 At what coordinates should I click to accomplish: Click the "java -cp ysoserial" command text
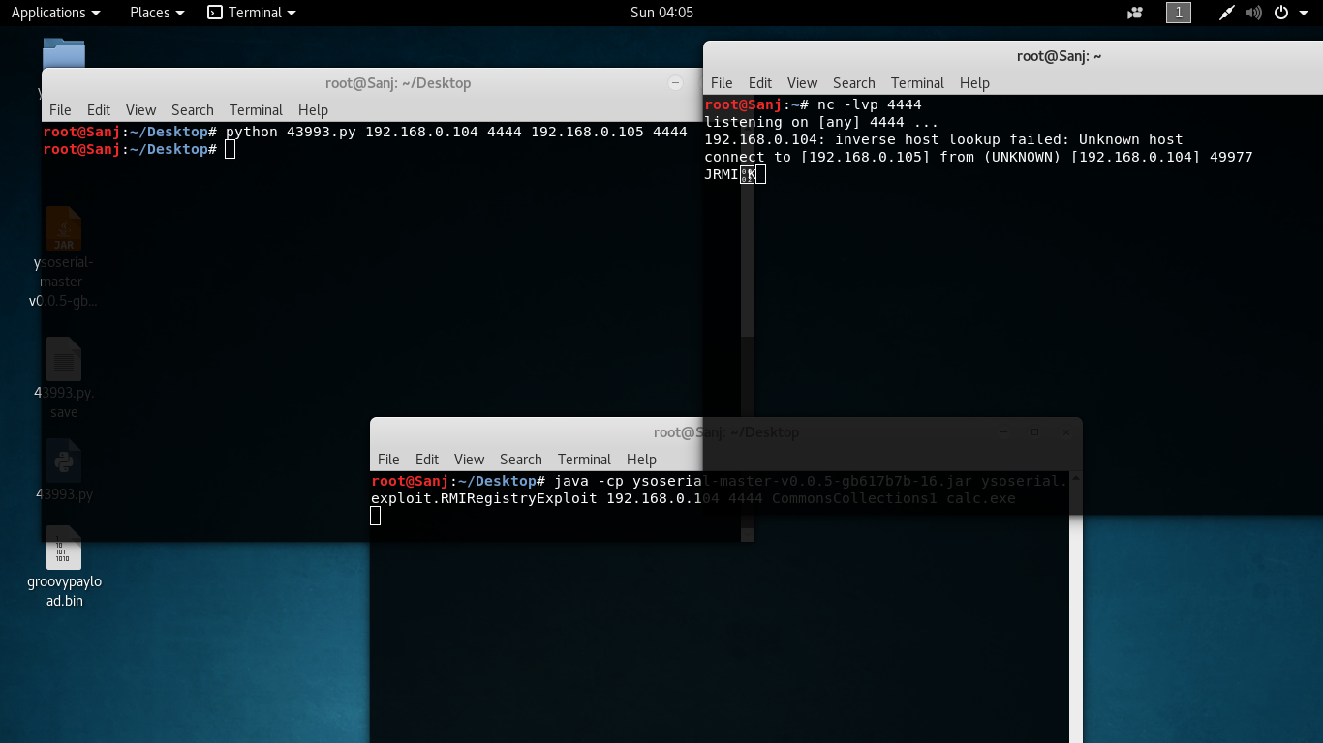pos(811,481)
